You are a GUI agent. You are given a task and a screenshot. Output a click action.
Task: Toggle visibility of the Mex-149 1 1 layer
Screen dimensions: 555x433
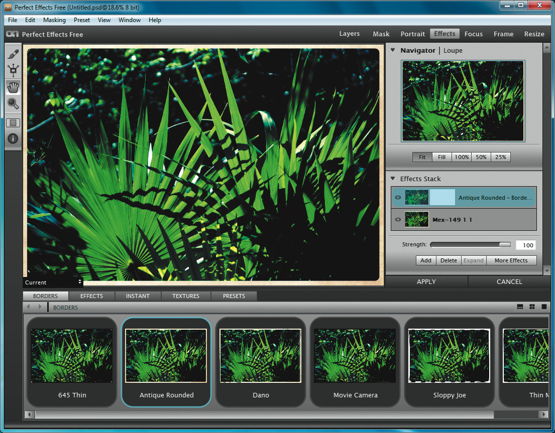[x=398, y=220]
